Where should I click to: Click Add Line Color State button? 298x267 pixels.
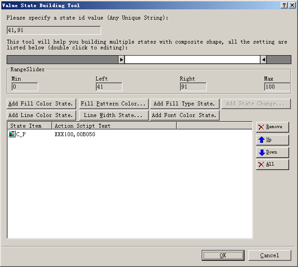tap(41, 115)
